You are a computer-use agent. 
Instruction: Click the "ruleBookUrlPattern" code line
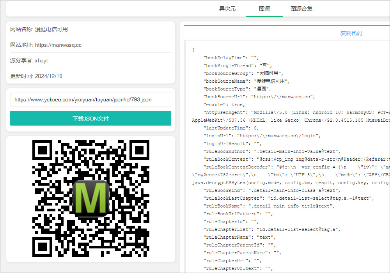[238, 214]
